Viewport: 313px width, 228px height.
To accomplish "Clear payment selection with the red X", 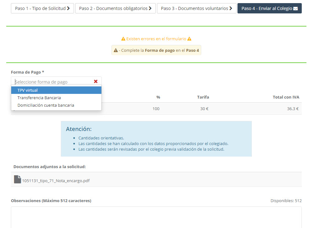I will pyautogui.click(x=96, y=81).
